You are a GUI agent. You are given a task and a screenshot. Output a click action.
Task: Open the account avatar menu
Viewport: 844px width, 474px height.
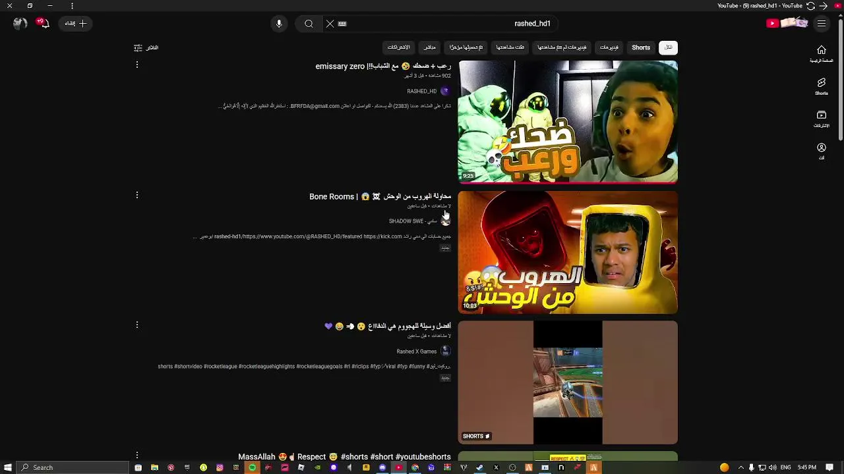(x=20, y=23)
